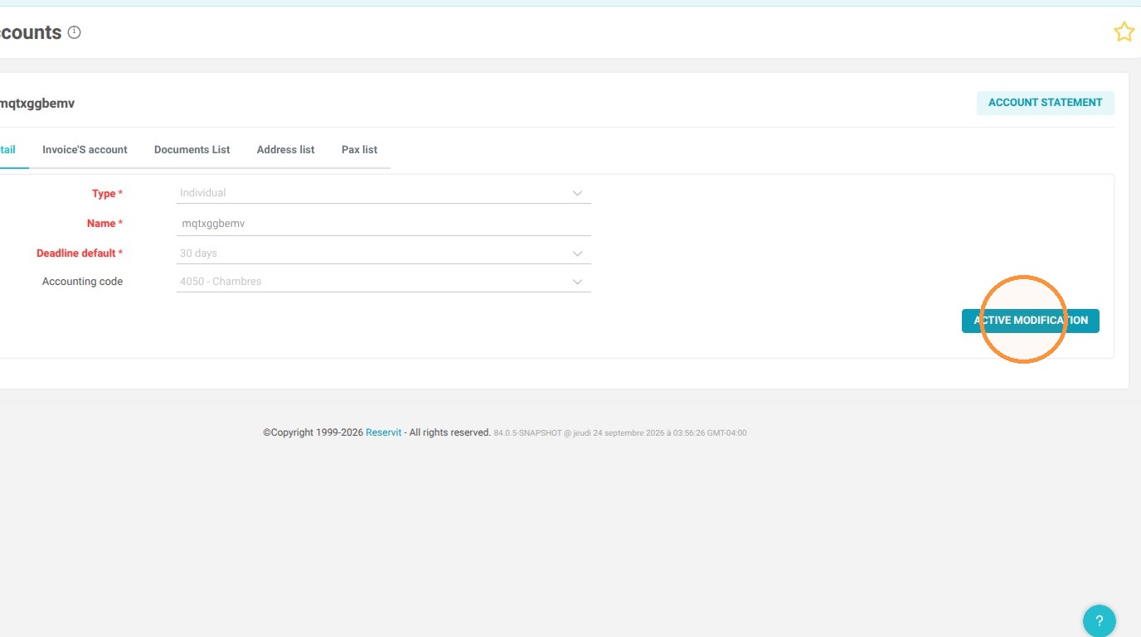The image size is (1141, 637).
Task: Open the Documents List tab
Action: (192, 150)
